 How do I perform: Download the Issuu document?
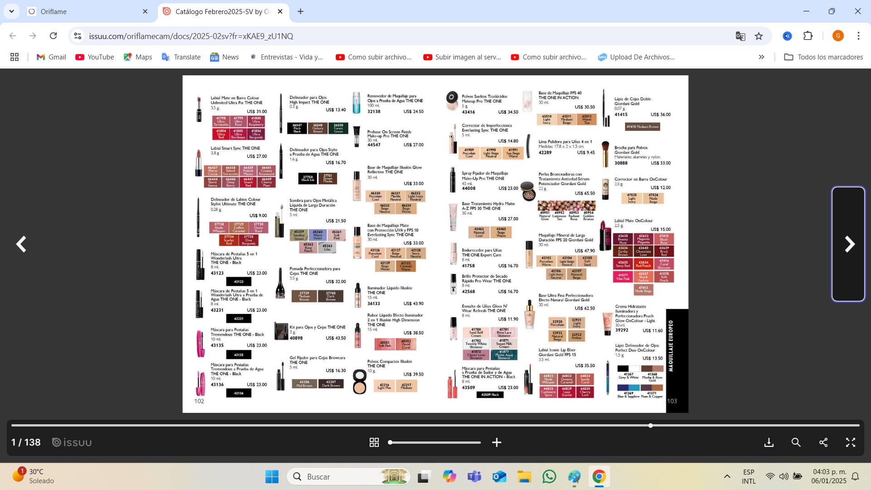coord(769,442)
